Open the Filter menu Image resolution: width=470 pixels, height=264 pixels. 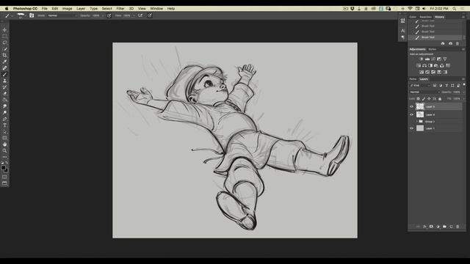tap(120, 9)
